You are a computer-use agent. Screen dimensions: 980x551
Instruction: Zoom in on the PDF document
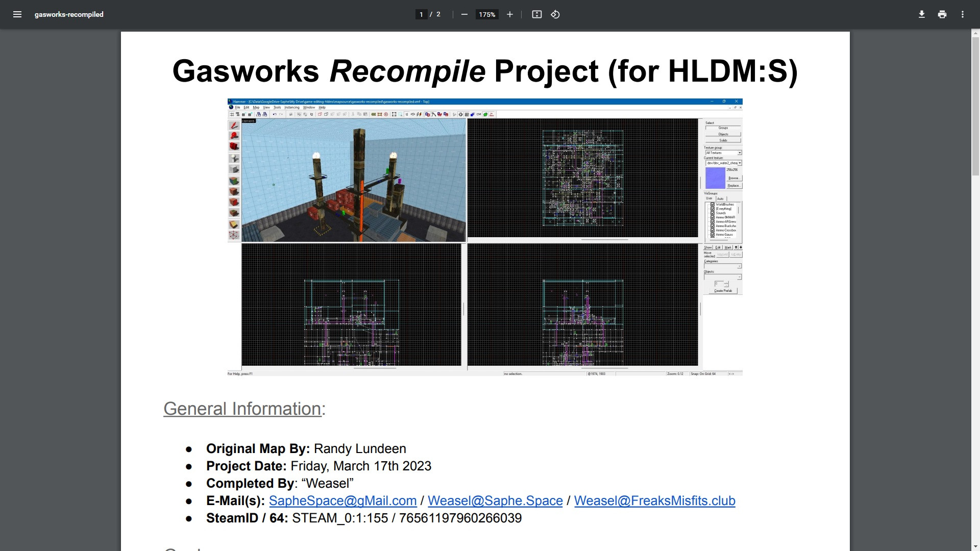pos(509,14)
